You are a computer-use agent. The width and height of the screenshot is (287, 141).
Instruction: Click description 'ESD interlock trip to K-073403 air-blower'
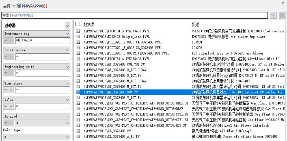[x=228, y=53]
